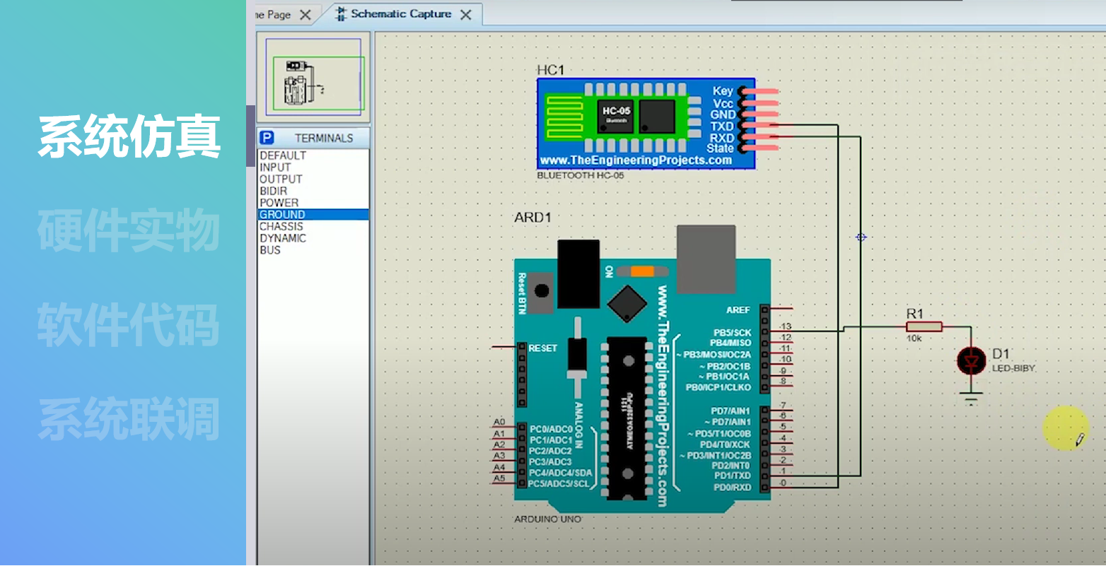1106x566 pixels.
Task: Select the HC-05 Bluetooth module
Action: point(645,124)
